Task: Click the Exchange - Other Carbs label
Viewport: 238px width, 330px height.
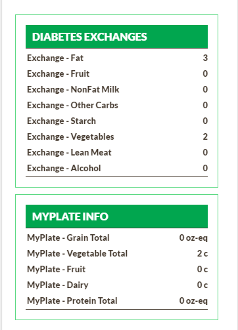Action: click(x=72, y=106)
